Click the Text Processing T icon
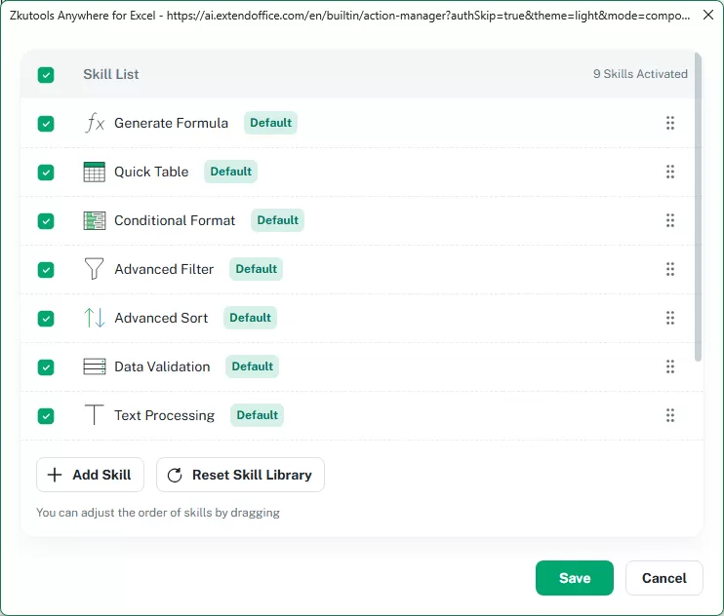The image size is (724, 616). (95, 414)
